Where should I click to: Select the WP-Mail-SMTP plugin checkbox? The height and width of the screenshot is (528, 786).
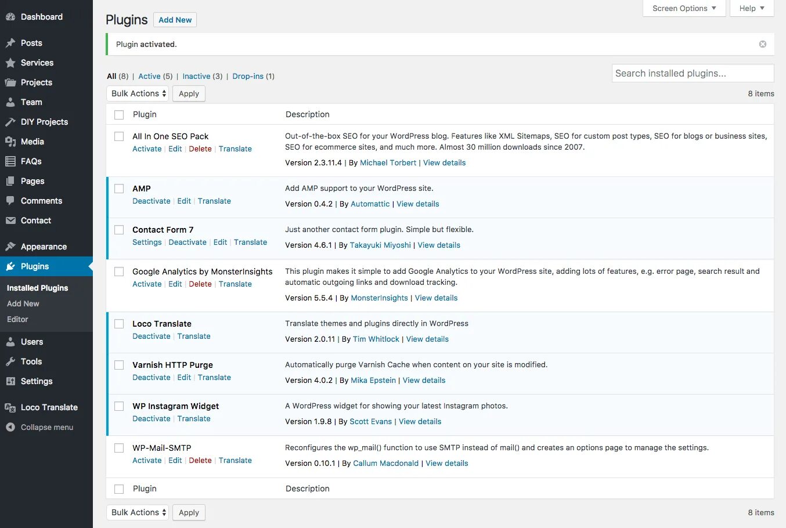point(119,448)
